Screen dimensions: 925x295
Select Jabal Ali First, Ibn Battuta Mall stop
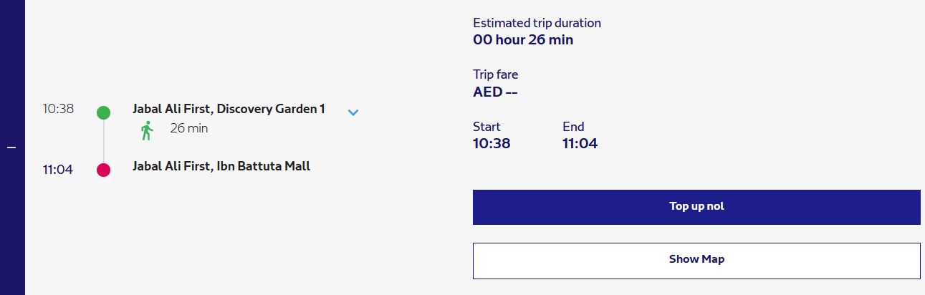[221, 166]
